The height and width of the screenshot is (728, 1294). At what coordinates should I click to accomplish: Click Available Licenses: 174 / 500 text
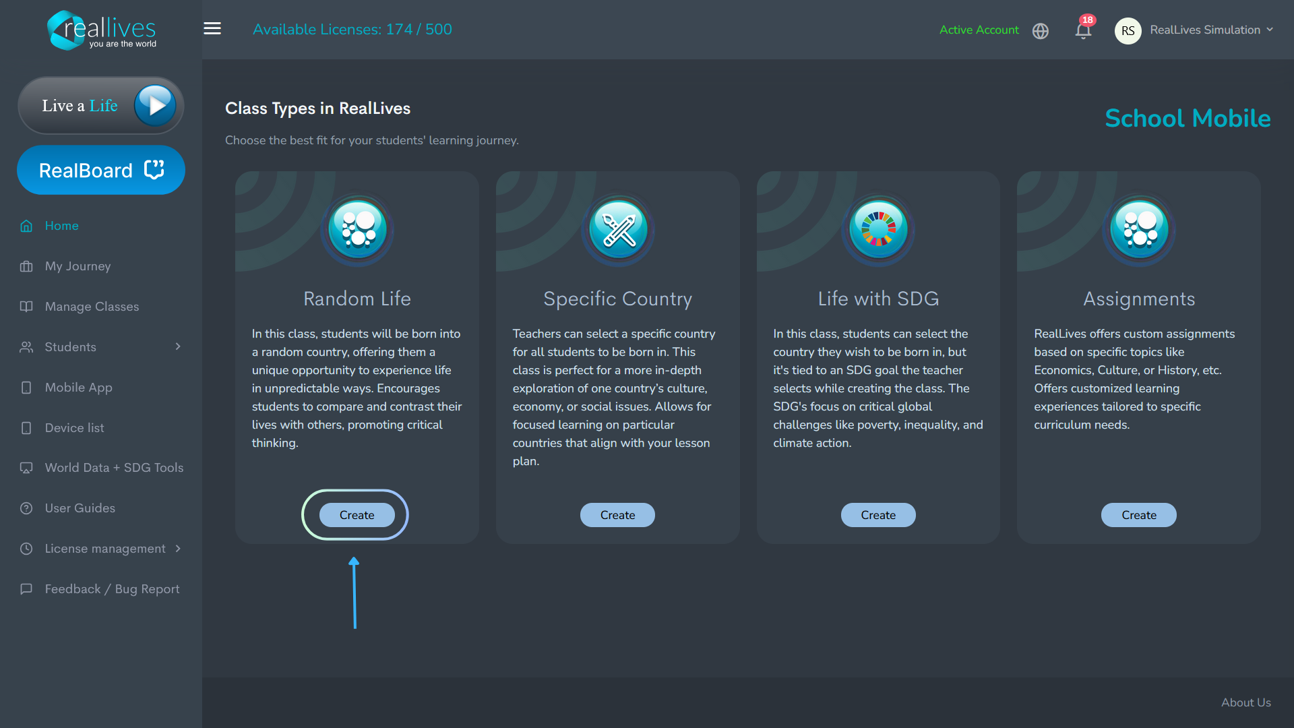point(352,30)
